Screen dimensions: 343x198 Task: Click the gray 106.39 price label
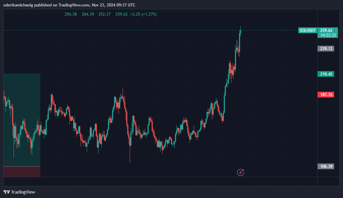[x=326, y=166]
